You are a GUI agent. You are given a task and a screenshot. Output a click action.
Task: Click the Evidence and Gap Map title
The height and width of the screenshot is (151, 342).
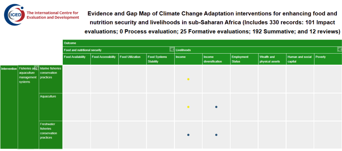pos(213,23)
